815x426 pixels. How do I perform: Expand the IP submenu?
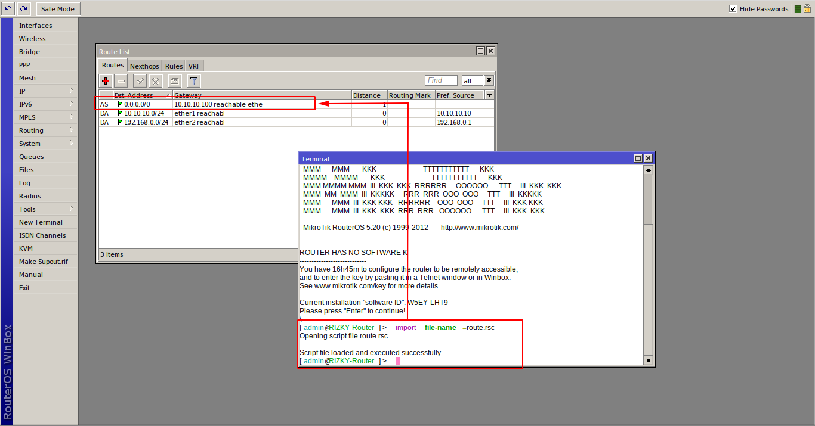point(46,91)
